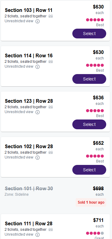Choose Select for Section 114 Row 16
This screenshot has height=239, width=112.
(89, 79)
